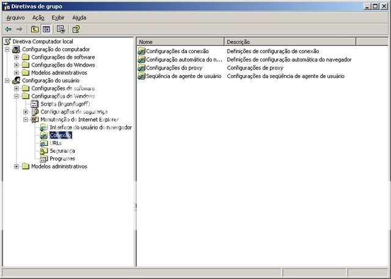Click the Conexão node icon

44,136
